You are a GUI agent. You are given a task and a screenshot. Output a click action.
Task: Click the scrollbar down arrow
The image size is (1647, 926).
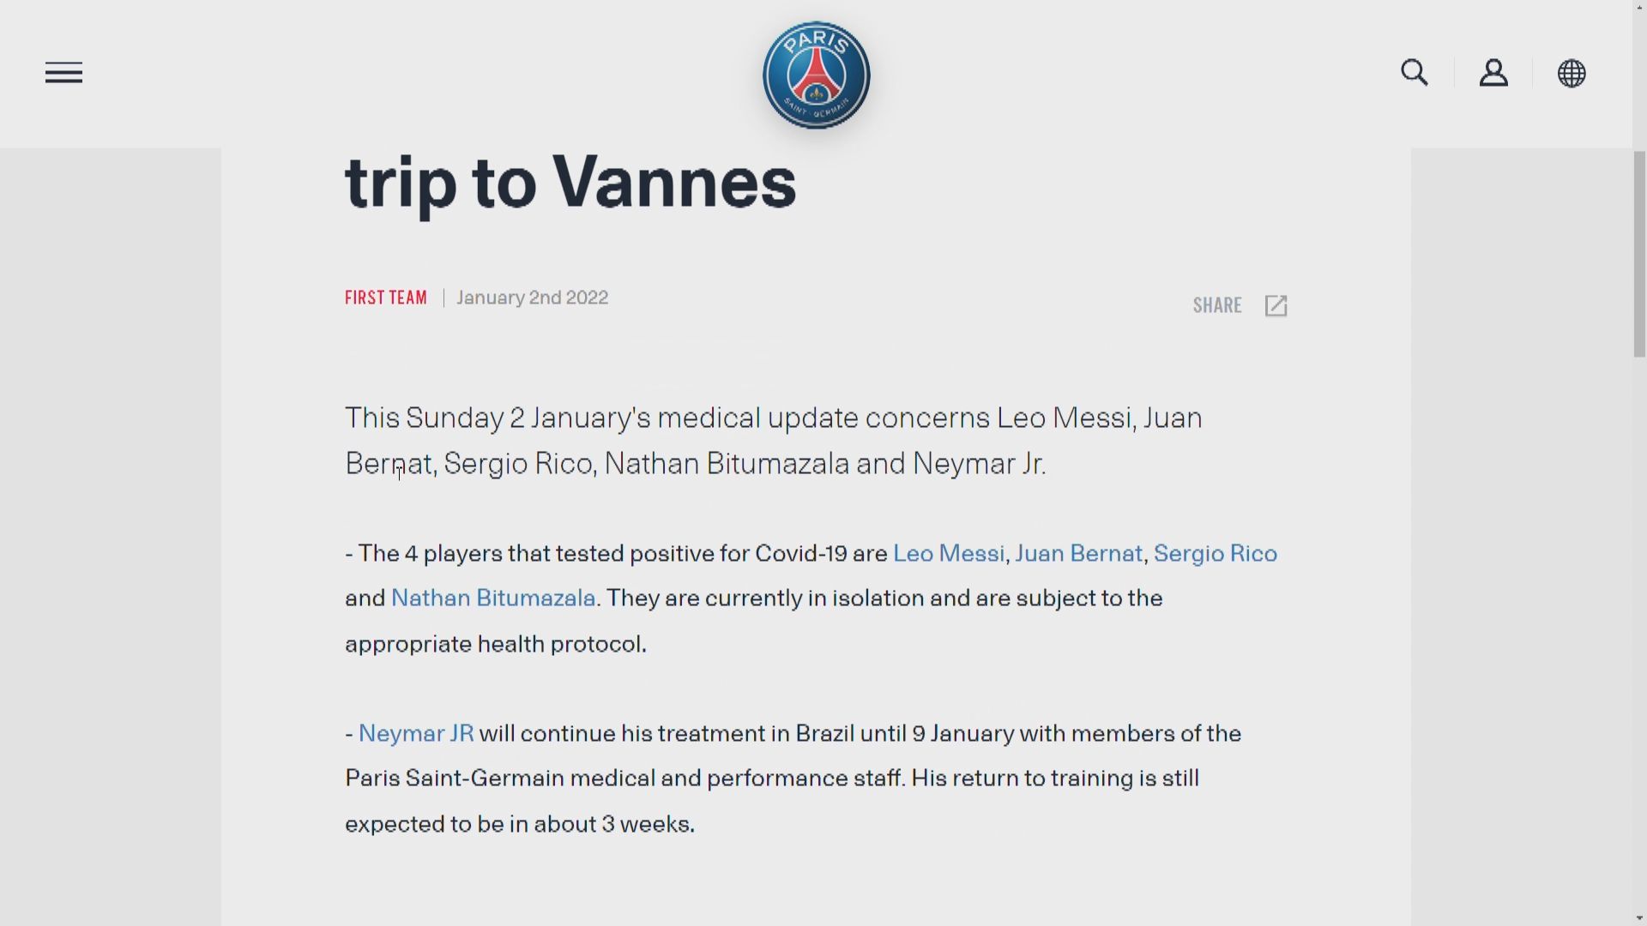click(1639, 917)
